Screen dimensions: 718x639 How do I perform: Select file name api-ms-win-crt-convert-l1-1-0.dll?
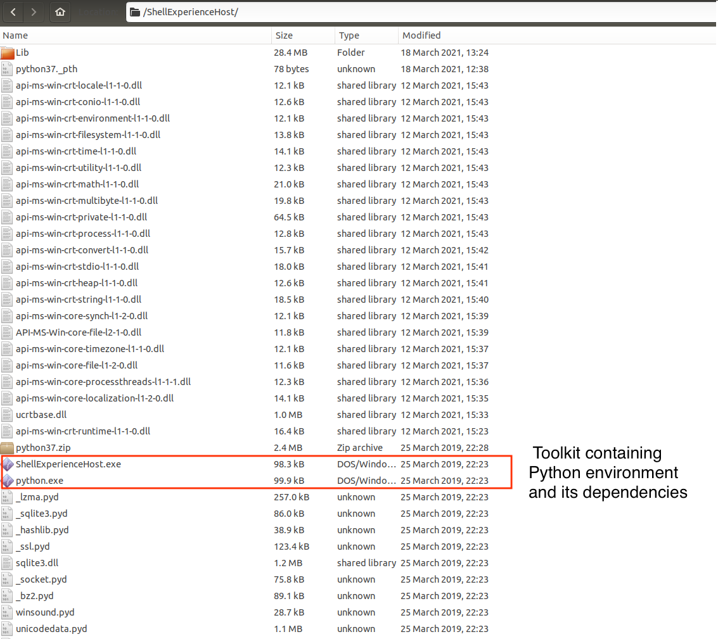[x=82, y=250]
